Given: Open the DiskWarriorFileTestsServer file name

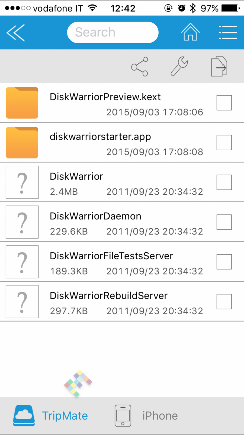Looking at the screenshot, I should 111,256.
